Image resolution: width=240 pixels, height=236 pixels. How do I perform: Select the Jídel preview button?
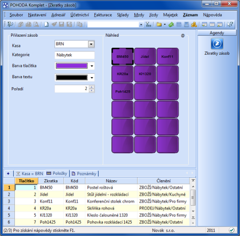click(145, 56)
